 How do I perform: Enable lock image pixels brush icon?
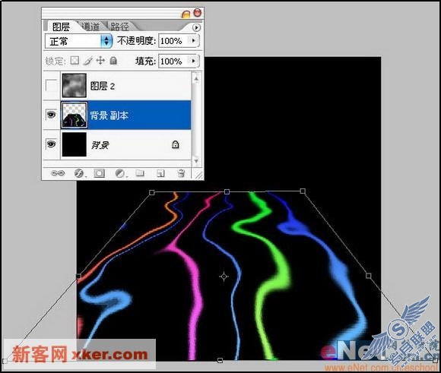(88, 61)
